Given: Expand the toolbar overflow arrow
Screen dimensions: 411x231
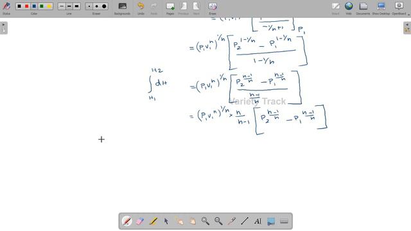Looking at the screenshot, I should click(x=408, y=14).
